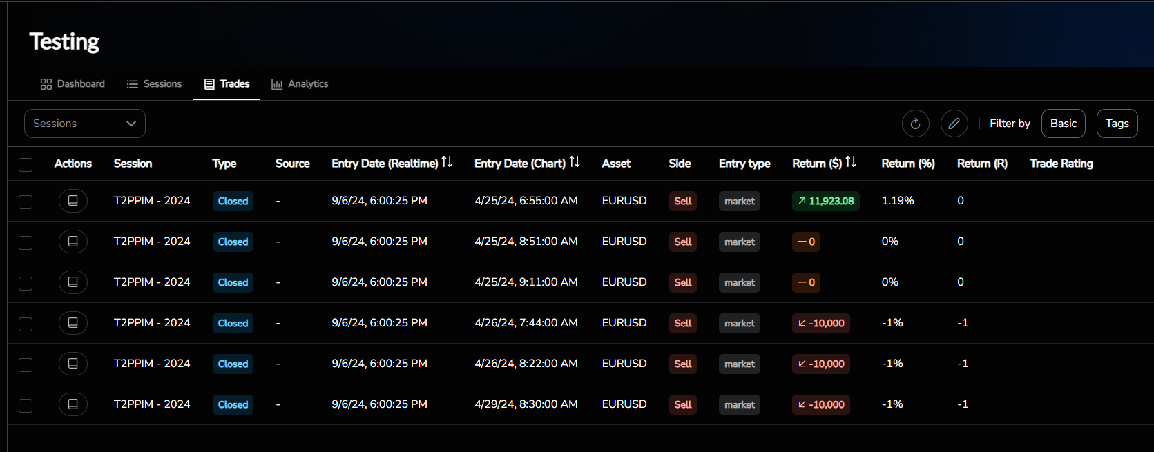Click the pencil edit icon button
The height and width of the screenshot is (452, 1154).
pos(954,124)
